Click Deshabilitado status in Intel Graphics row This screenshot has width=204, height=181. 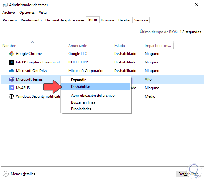pyautogui.click(x=125, y=62)
